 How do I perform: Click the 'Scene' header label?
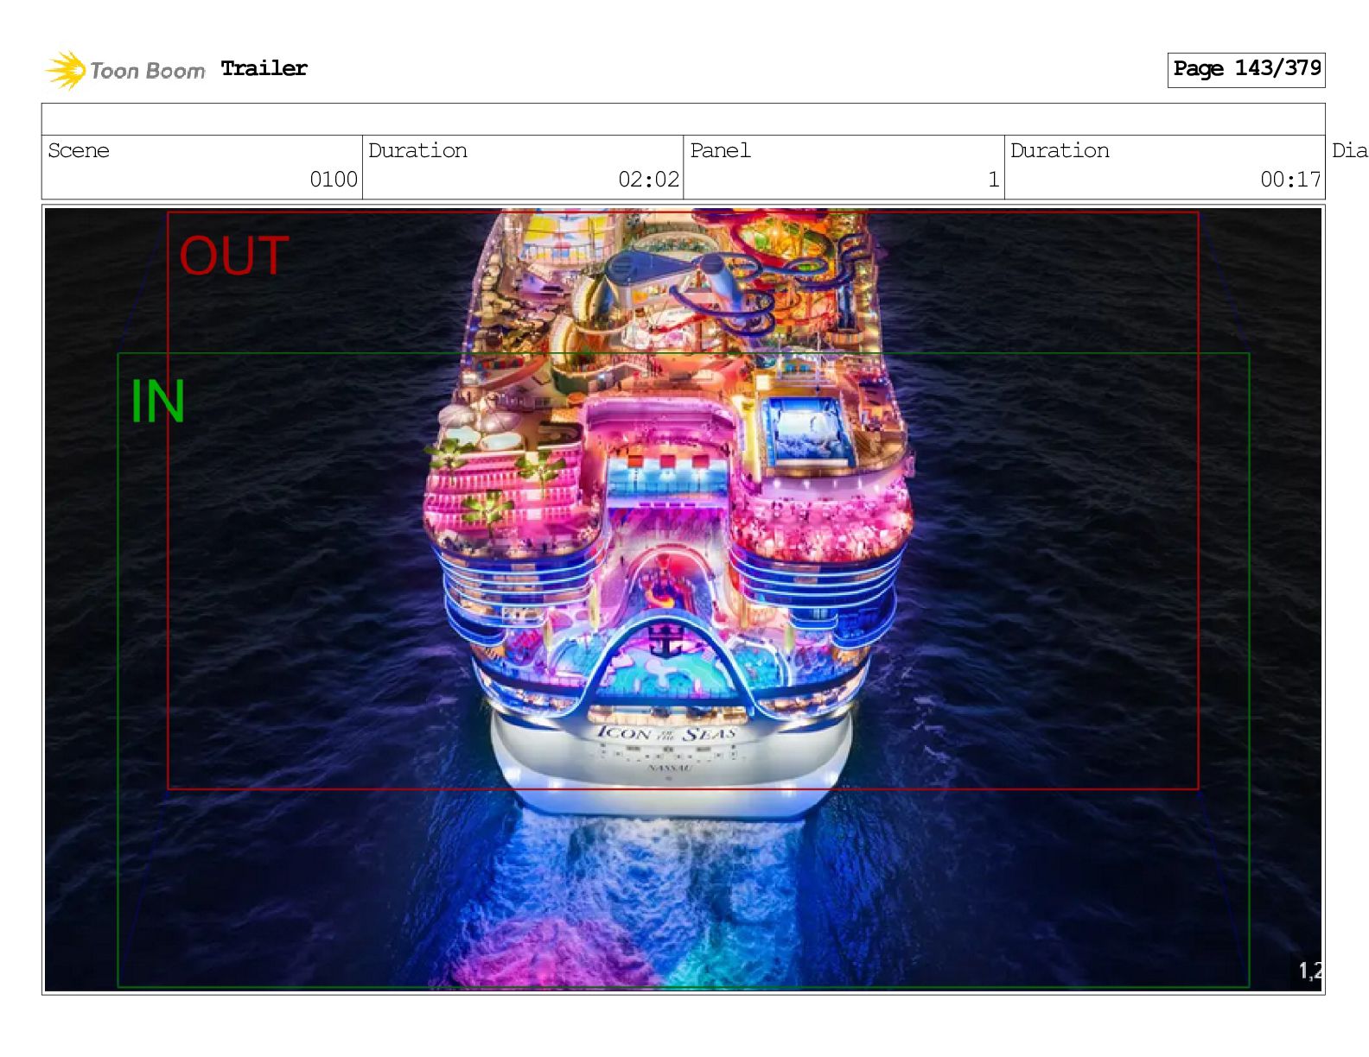click(x=79, y=150)
